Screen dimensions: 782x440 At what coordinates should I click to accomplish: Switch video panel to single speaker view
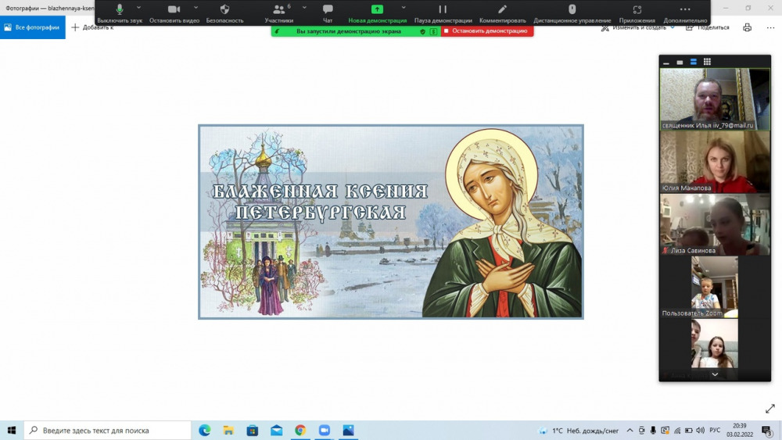680,63
